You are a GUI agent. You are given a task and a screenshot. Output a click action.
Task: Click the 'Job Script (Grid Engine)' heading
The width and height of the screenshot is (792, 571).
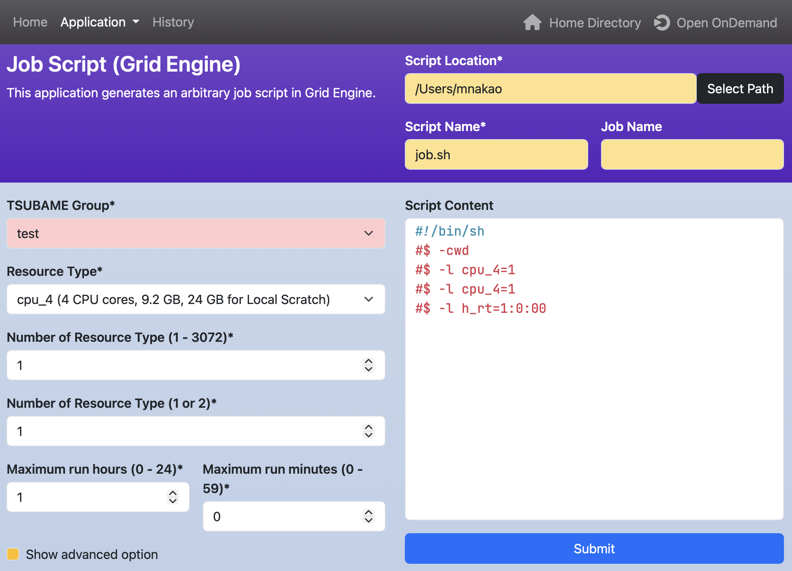click(124, 64)
